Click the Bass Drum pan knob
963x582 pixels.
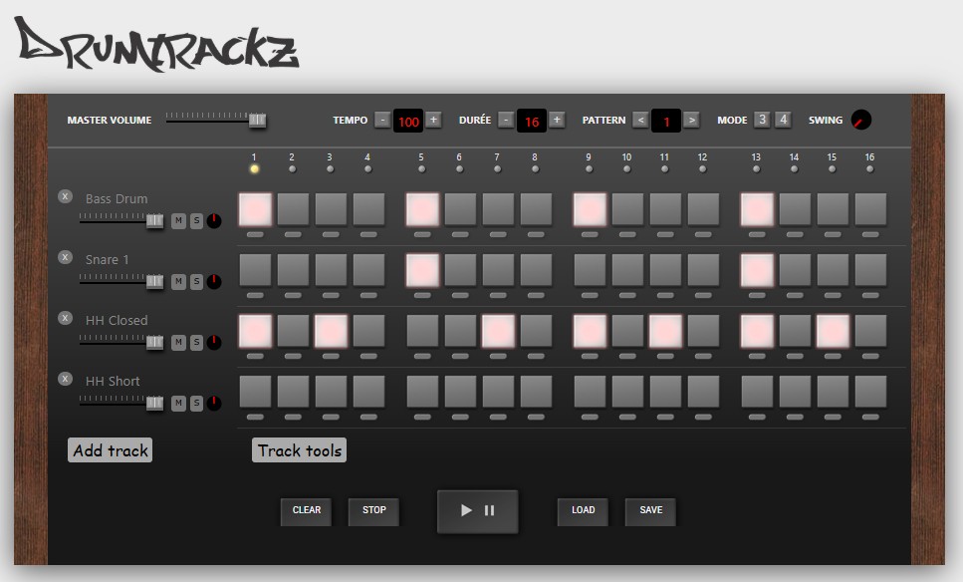click(x=214, y=220)
